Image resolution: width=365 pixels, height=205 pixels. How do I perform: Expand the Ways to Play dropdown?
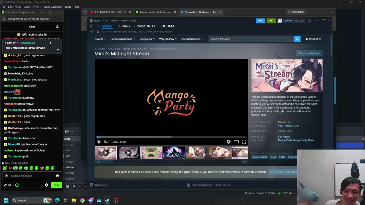pyautogui.click(x=168, y=39)
